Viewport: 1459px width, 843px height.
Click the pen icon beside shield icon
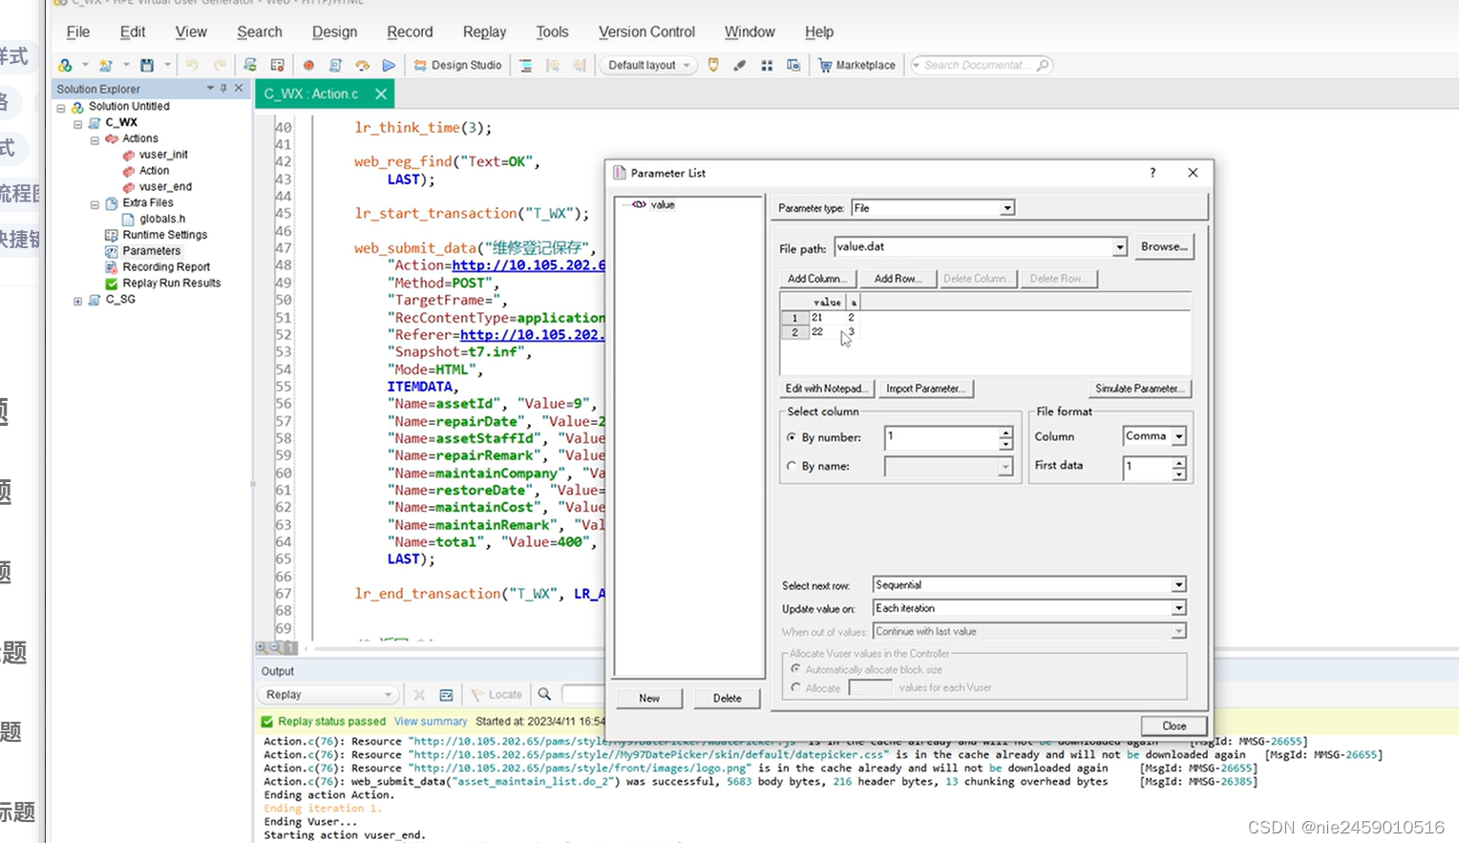[740, 66]
